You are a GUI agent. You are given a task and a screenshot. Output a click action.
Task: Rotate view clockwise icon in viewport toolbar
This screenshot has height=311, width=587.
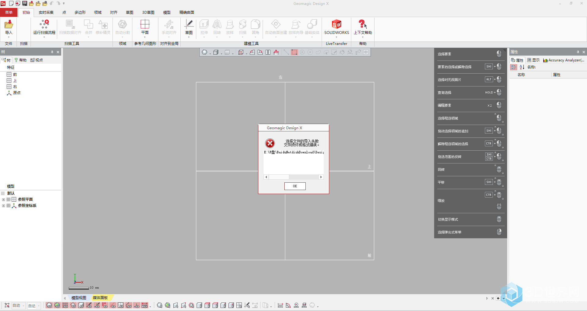coord(260,52)
